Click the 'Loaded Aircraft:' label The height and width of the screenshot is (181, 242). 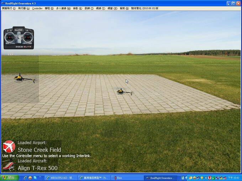click(x=33, y=161)
